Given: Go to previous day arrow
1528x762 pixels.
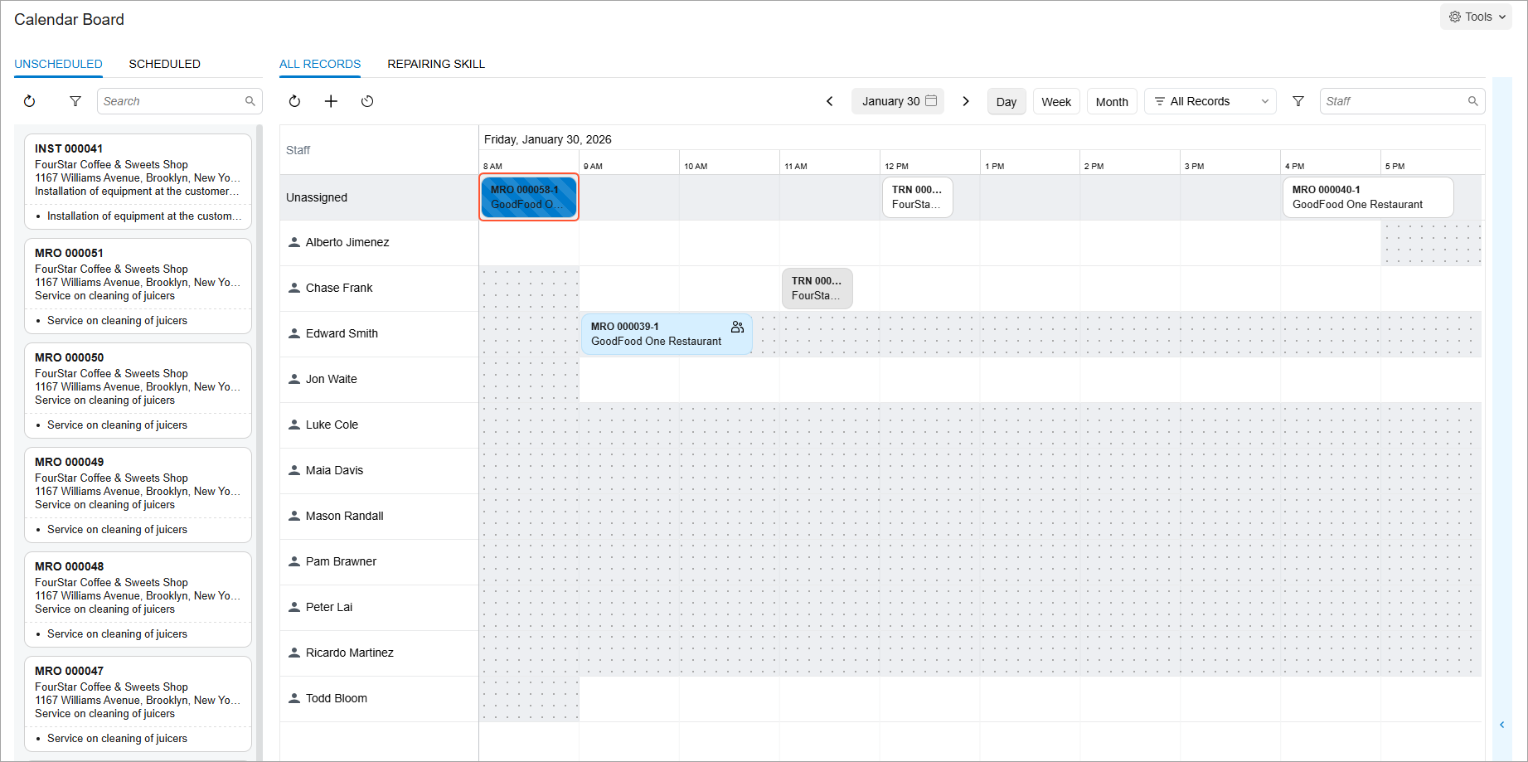Looking at the screenshot, I should (830, 101).
